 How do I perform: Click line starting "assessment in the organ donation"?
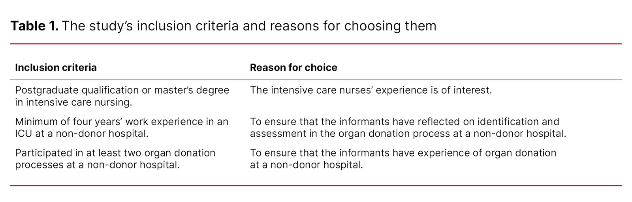408,133
